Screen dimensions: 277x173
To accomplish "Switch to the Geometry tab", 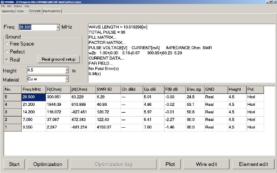I will [8, 11].
